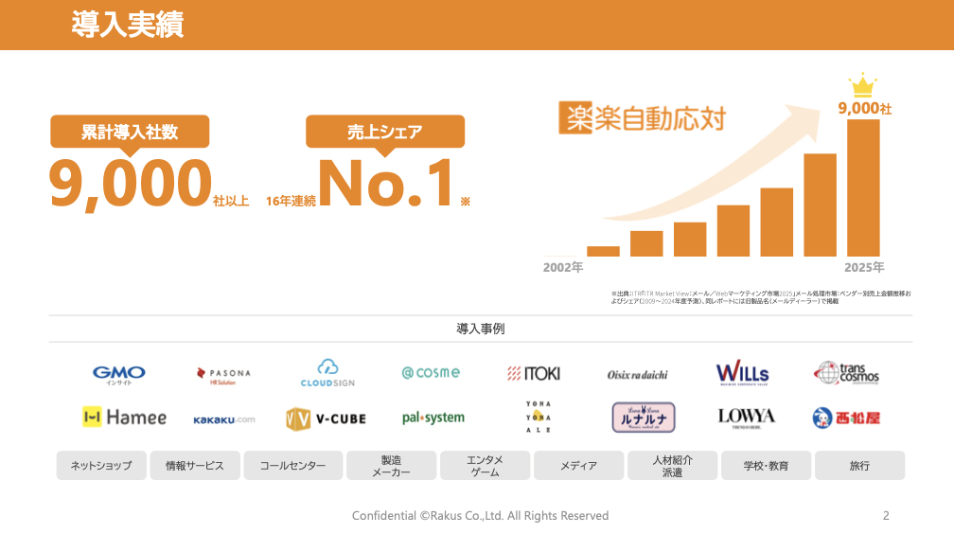The image size is (954, 534).
Task: Click the ITR source footnote text
Action: click(761, 297)
